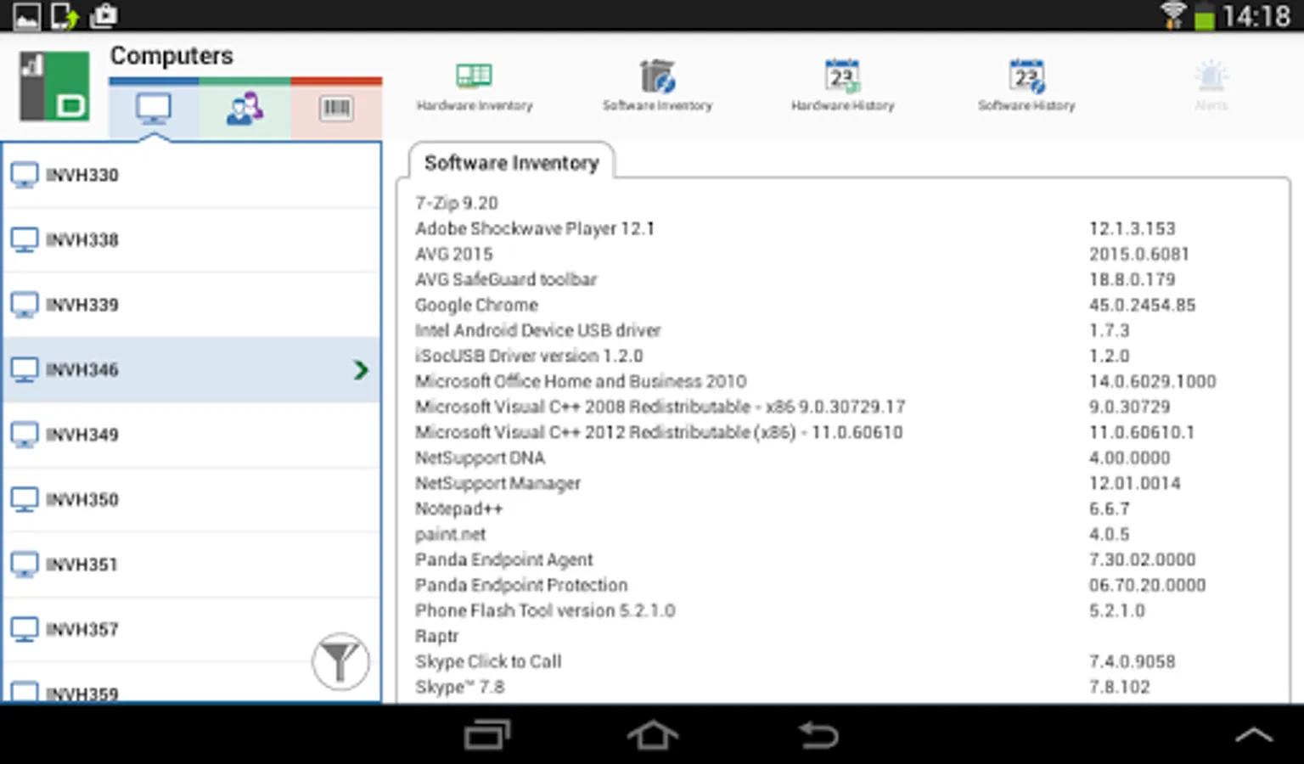Select the Panda Endpoint Agent entry
The width and height of the screenshot is (1304, 764).
point(504,559)
